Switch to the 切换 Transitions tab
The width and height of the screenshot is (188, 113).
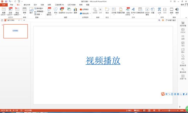[x=42, y=5]
